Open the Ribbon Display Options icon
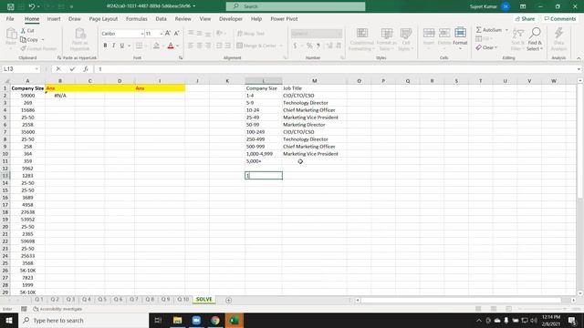Image resolution: width=584 pixels, height=328 pixels. tap(523, 6)
